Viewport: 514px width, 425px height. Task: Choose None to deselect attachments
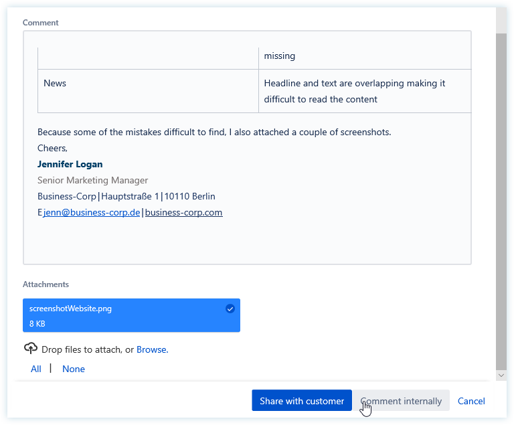click(x=74, y=369)
